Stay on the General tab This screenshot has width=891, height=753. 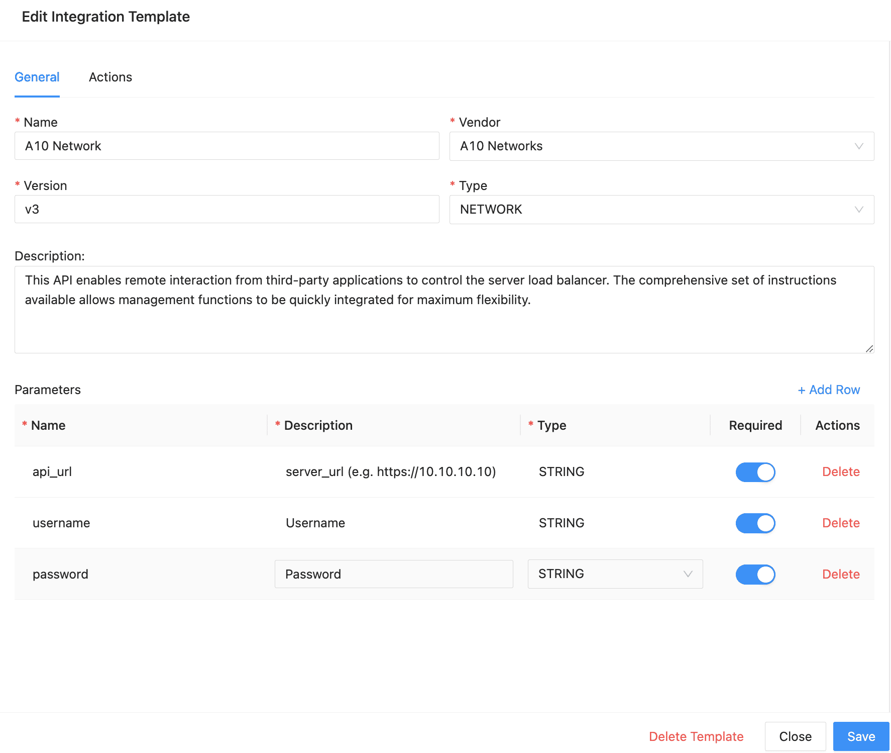pos(37,77)
